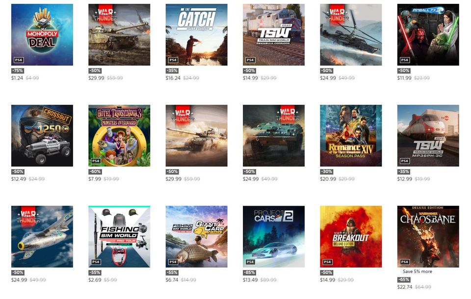Image resolution: width=471 pixels, height=299 pixels.
Task: Open Warface Breakout Deluxe Edition tile
Action: [x=351, y=237]
